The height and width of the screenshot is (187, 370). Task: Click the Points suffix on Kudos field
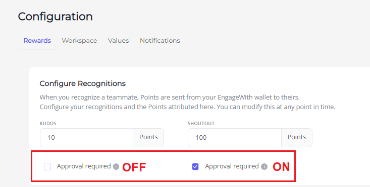pos(148,137)
